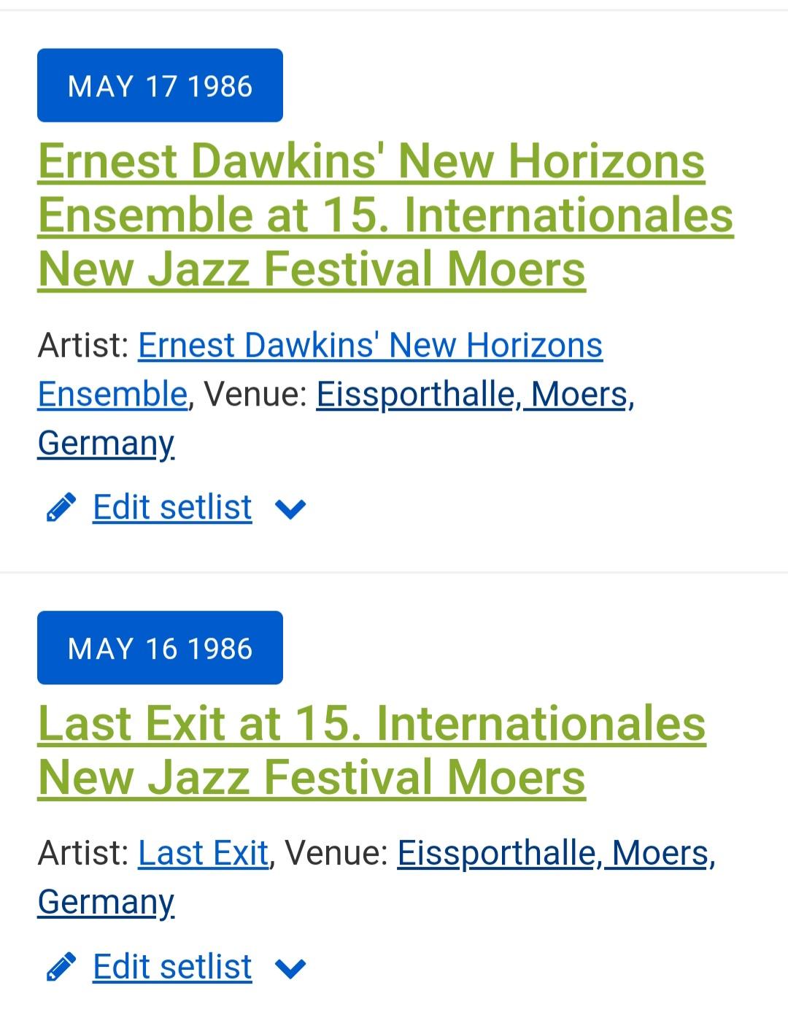Open Ernest Dawkins' New Horizons Ensemble setlist title
Image resolution: width=788 pixels, height=1015 pixels.
(385, 215)
